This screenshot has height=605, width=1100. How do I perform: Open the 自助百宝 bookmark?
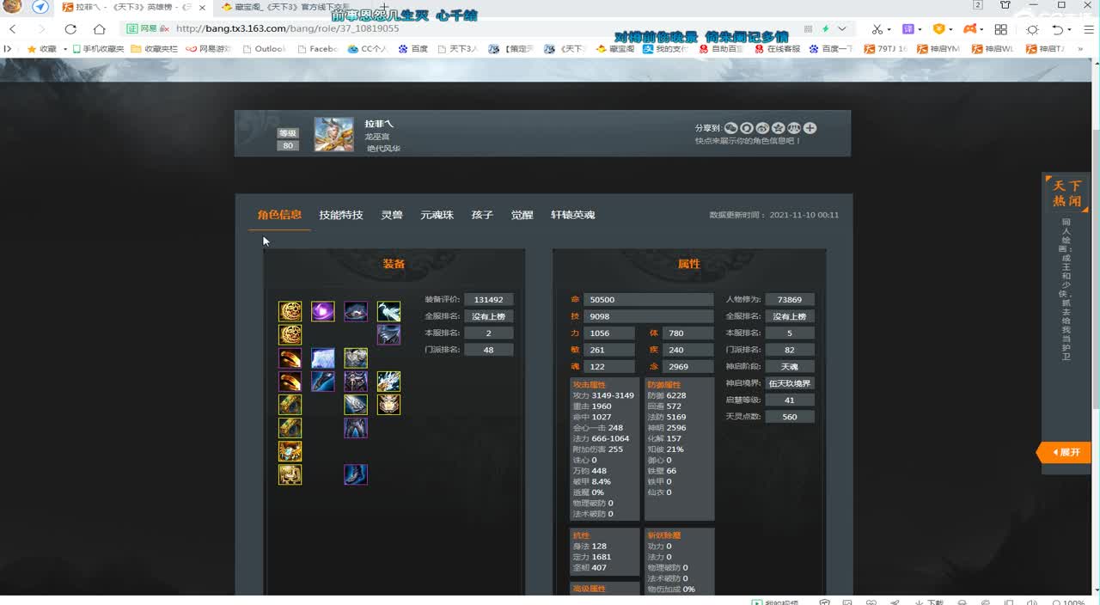721,49
